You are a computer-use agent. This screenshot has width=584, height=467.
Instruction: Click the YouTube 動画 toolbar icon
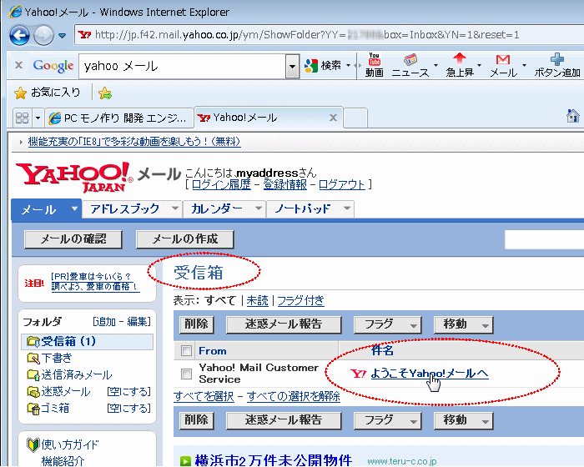click(x=375, y=60)
